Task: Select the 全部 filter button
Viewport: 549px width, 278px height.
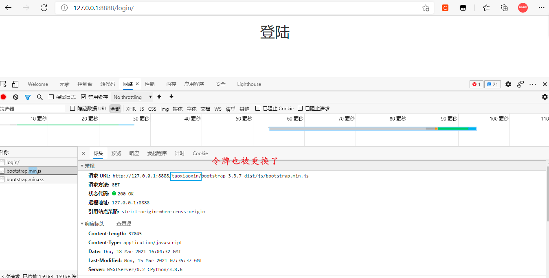Action: point(115,109)
